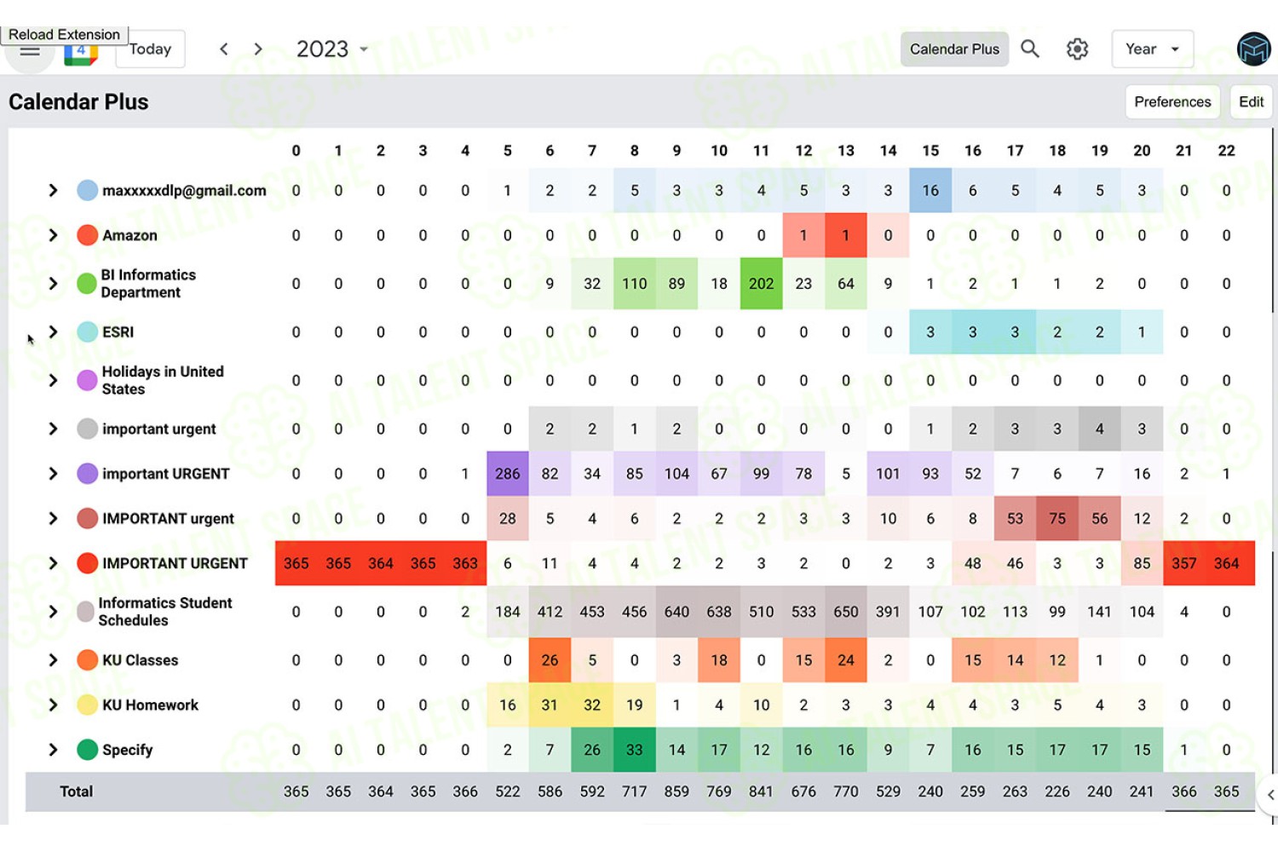1278x852 pixels.
Task: Click the 357 cell in IMPORTANT URGENT row
Action: coord(1184,563)
